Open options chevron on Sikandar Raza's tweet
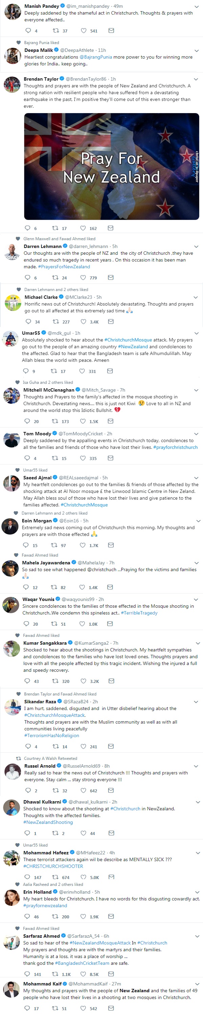The image size is (203, 1019). pos(196,701)
